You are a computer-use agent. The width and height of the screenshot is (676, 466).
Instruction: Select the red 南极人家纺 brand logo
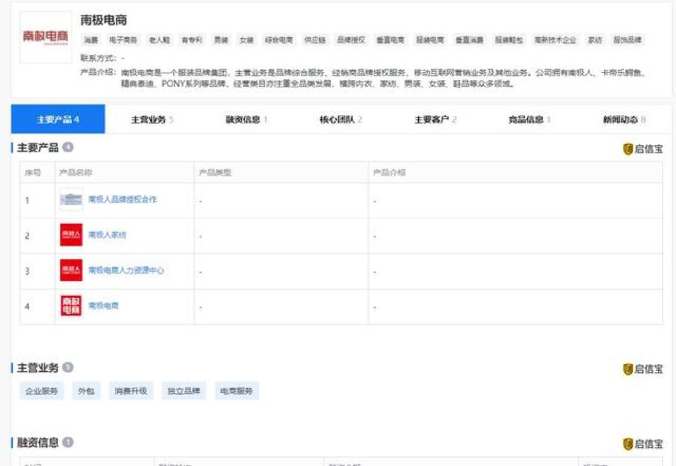coord(72,235)
